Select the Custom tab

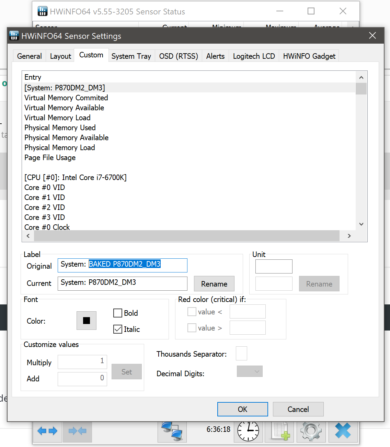91,55
